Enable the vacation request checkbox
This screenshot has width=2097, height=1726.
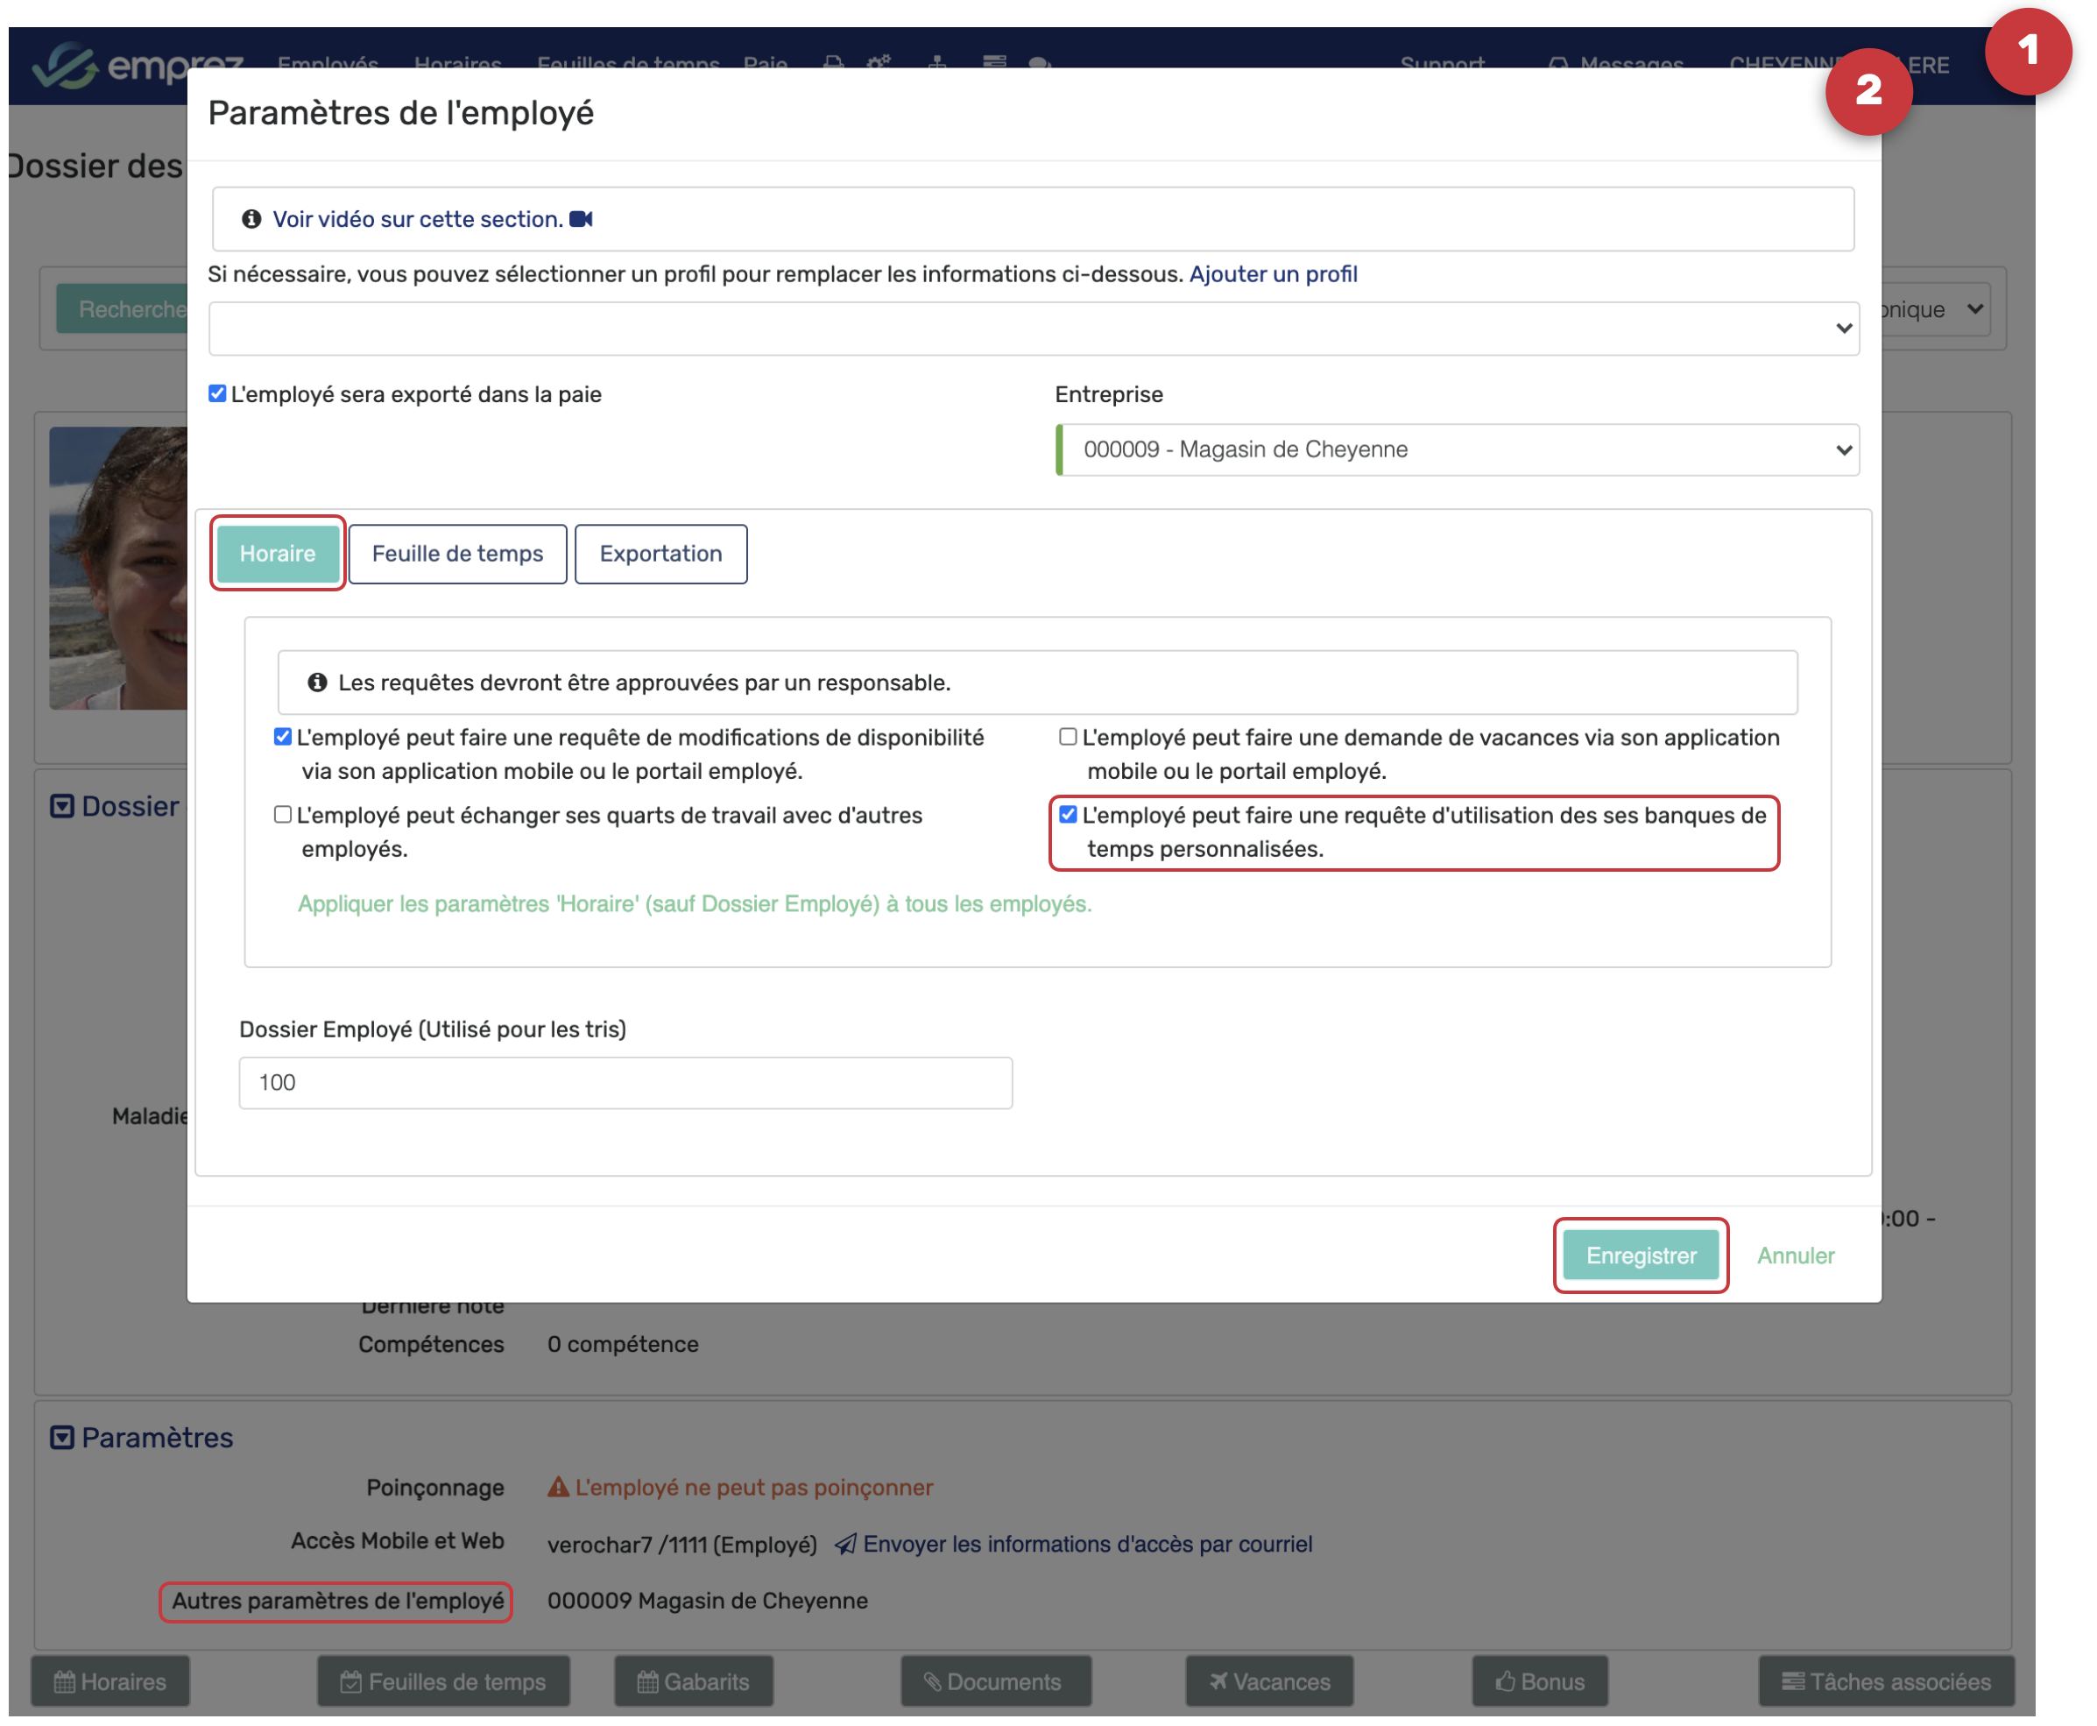pos(1068,738)
